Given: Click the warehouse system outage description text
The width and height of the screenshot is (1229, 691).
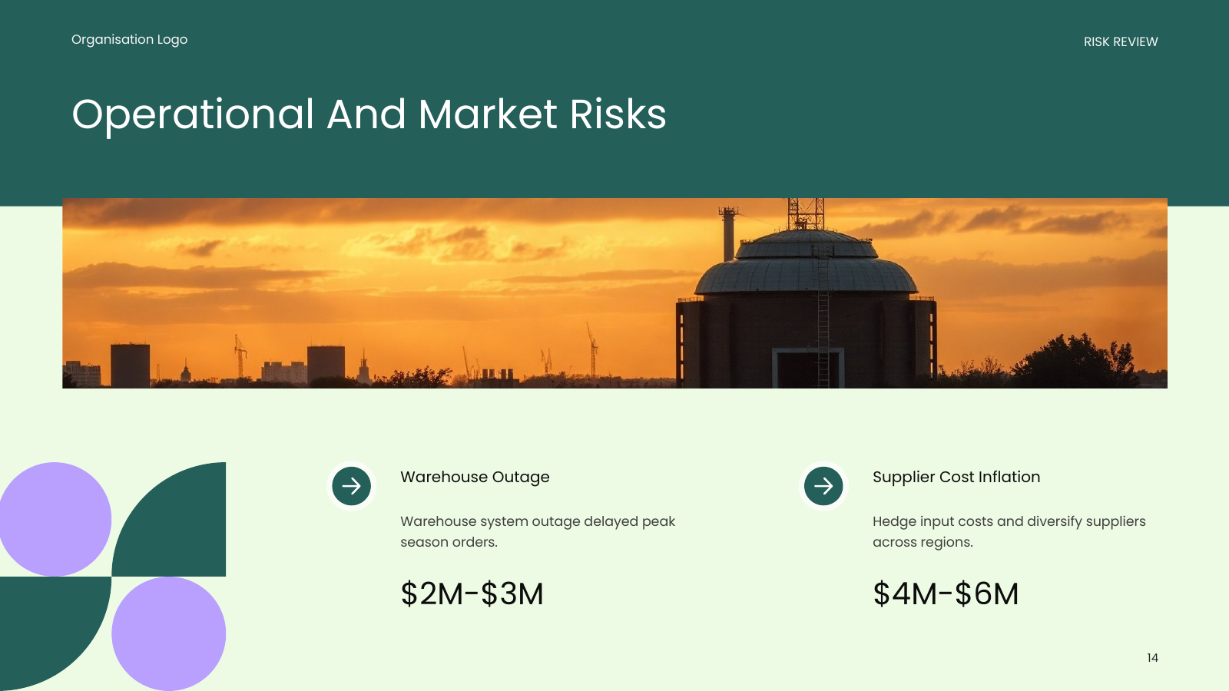Looking at the screenshot, I should point(538,531).
